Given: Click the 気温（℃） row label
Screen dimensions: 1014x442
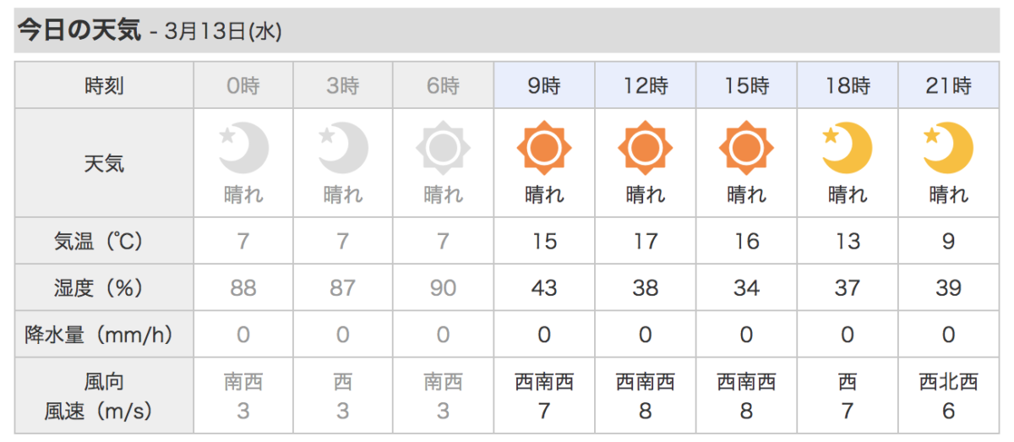Looking at the screenshot, I should pyautogui.click(x=104, y=241).
